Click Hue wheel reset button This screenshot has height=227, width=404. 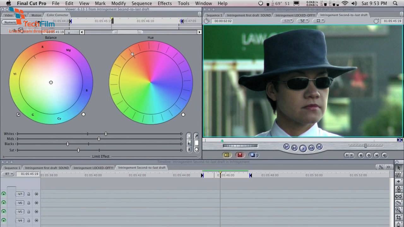[183, 115]
